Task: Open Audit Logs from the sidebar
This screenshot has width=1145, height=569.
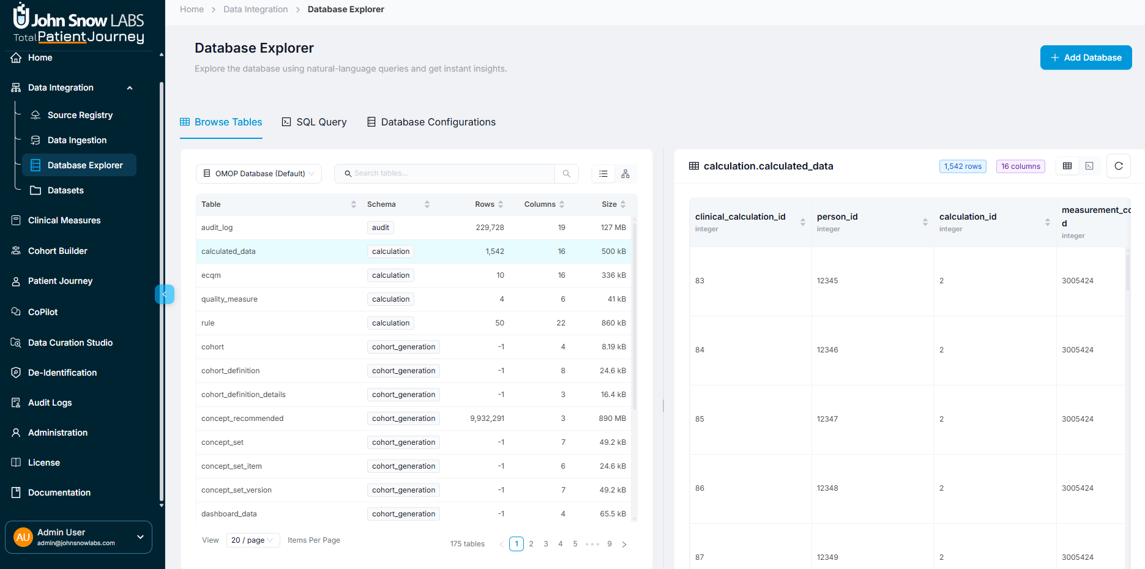Action: click(x=49, y=403)
